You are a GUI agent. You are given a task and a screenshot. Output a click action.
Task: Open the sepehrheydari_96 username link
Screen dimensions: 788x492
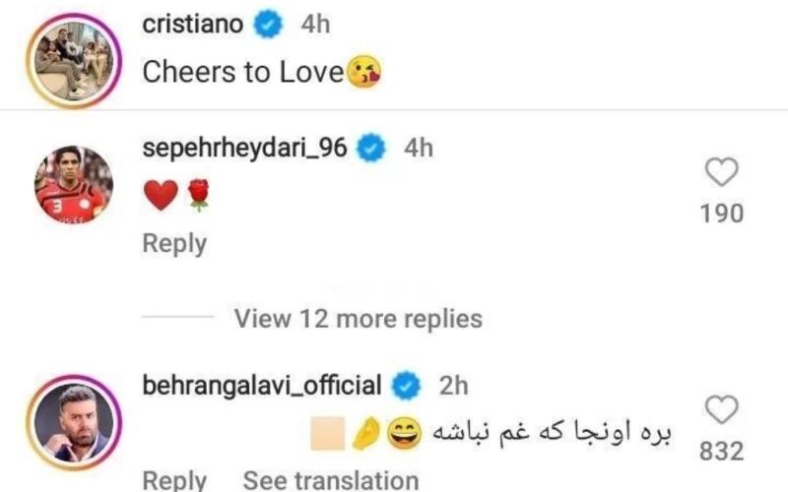(247, 148)
